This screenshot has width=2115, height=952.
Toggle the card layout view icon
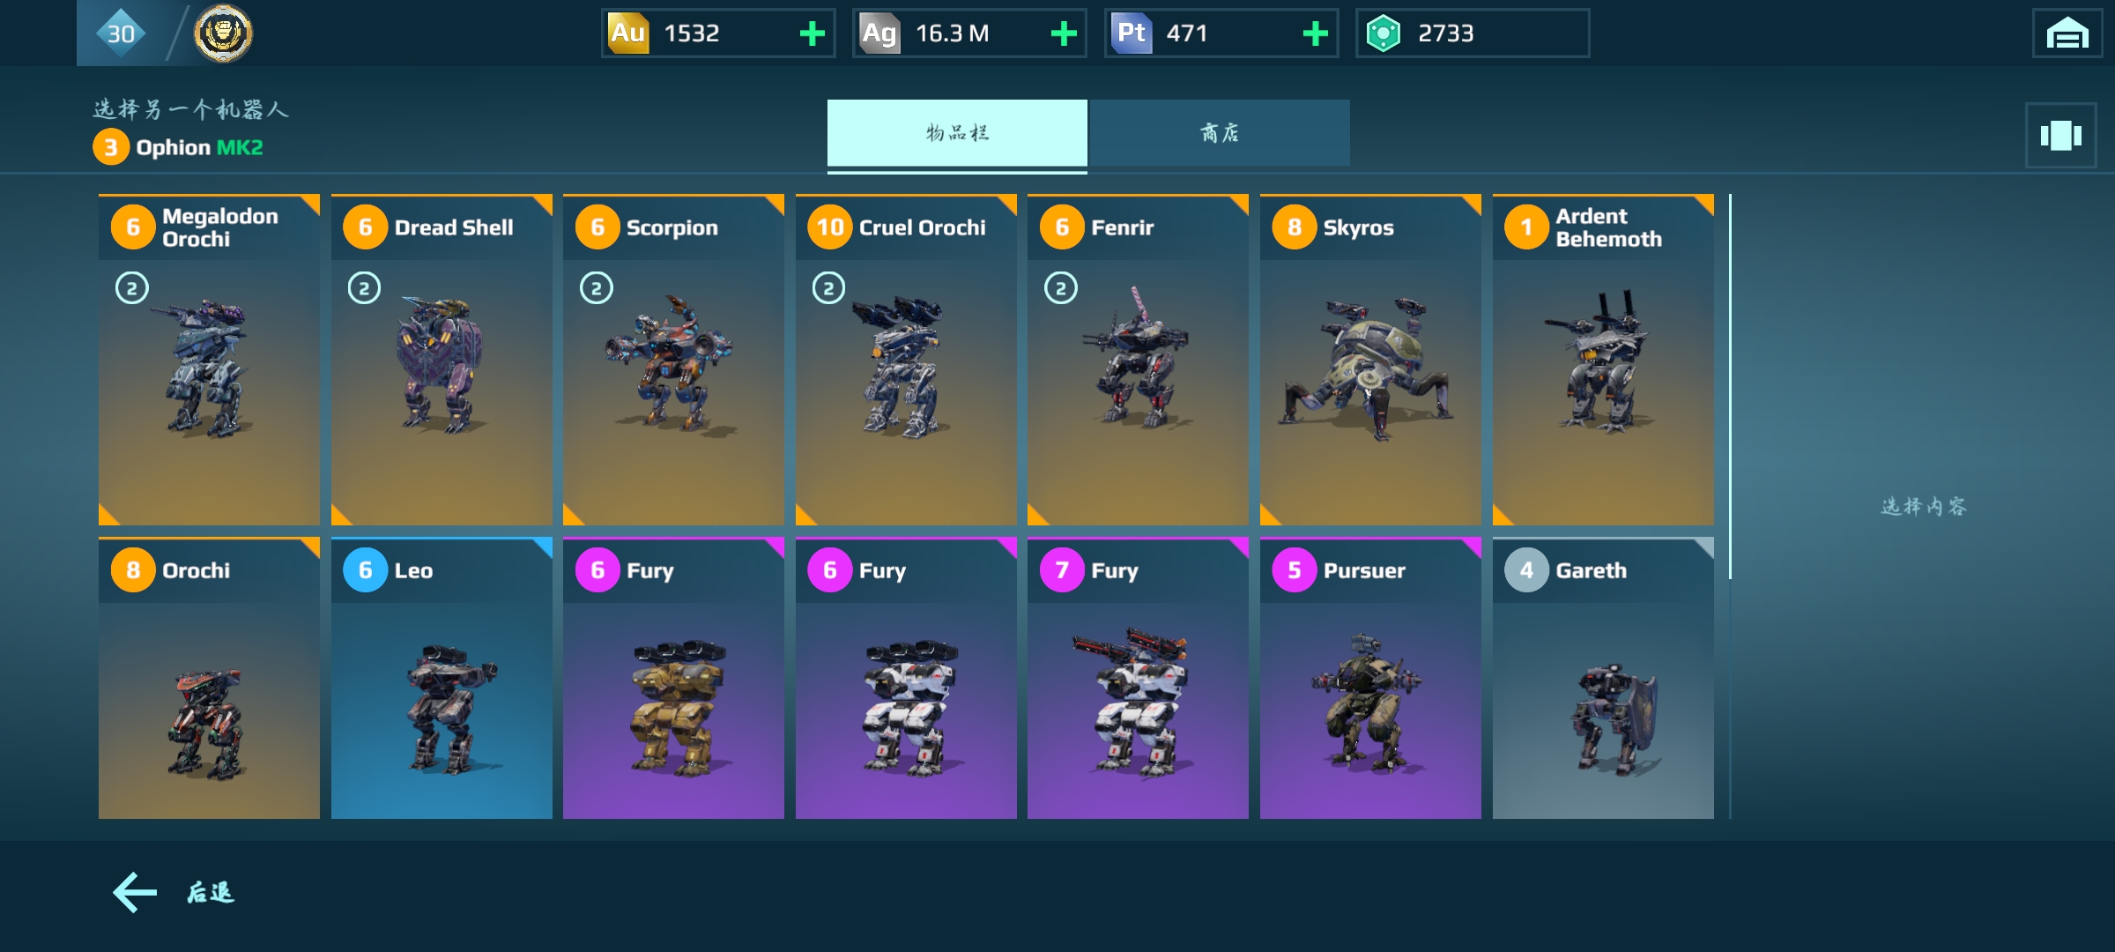(x=2060, y=135)
